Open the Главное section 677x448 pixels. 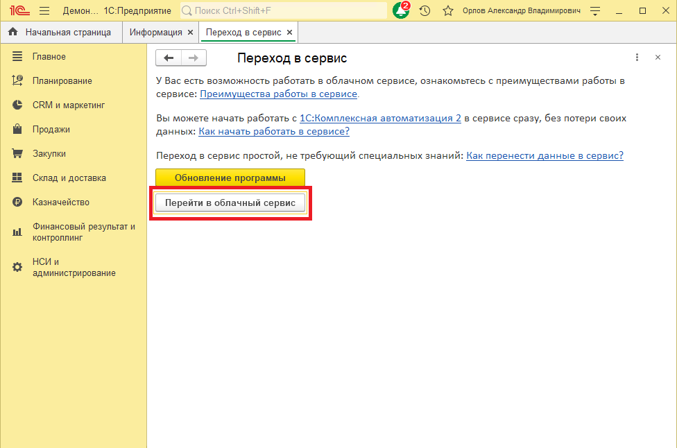point(49,57)
